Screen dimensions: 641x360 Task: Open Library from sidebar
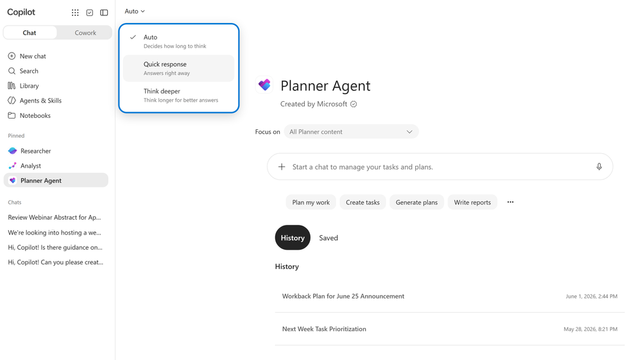[56, 86]
